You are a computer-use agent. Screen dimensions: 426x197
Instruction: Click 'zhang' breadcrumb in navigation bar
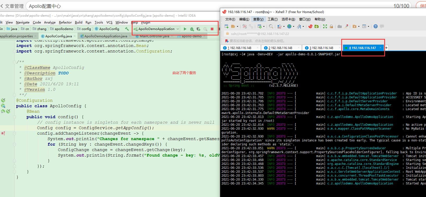click(x=42, y=29)
